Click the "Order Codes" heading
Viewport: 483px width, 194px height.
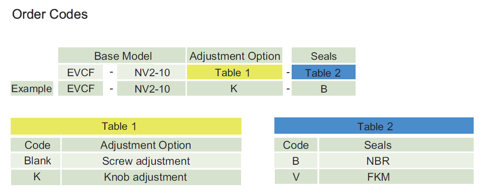pos(50,15)
